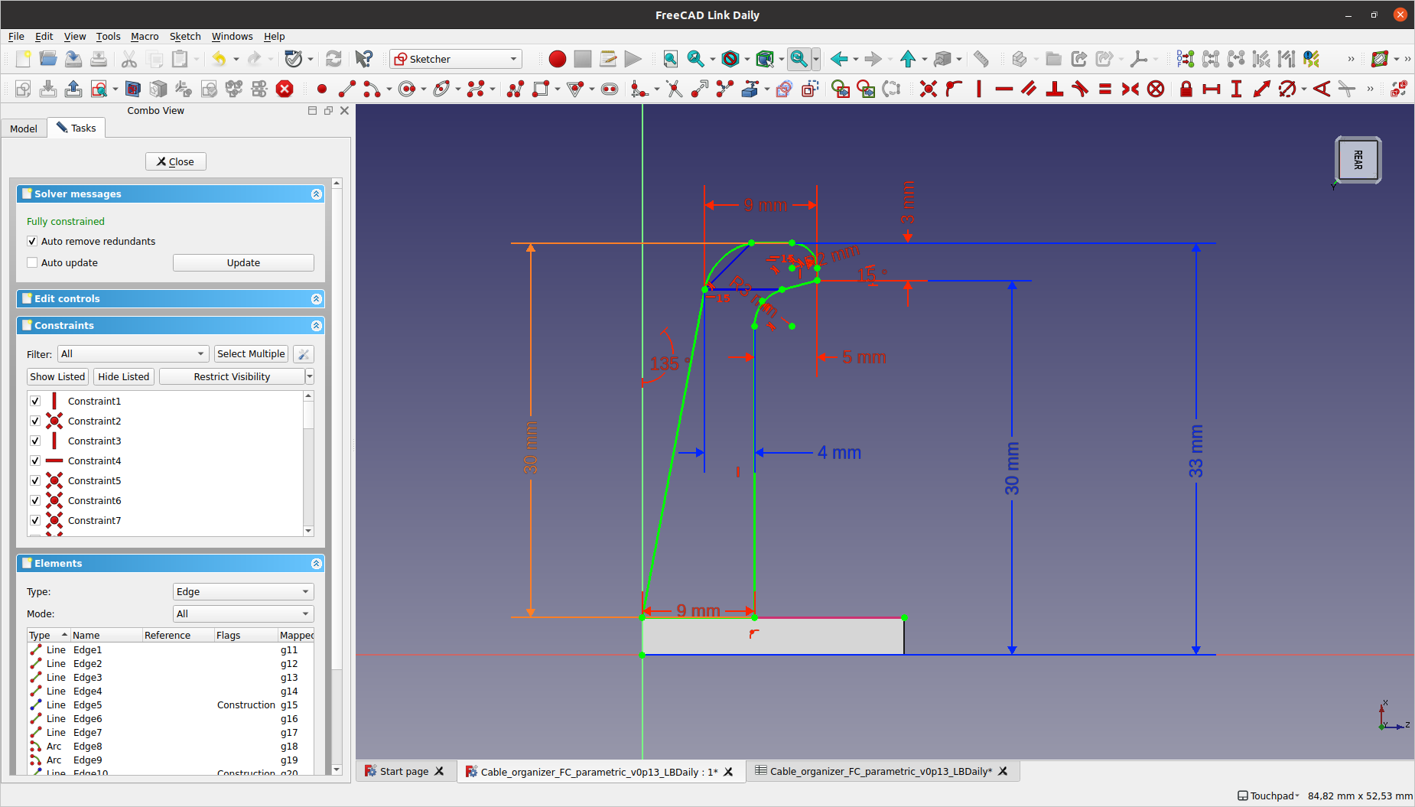Switch to the Model tab
Image resolution: width=1415 pixels, height=807 pixels.
pos(23,128)
